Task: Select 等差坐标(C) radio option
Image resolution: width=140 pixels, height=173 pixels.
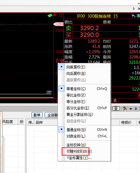Action: [x=84, y=89]
